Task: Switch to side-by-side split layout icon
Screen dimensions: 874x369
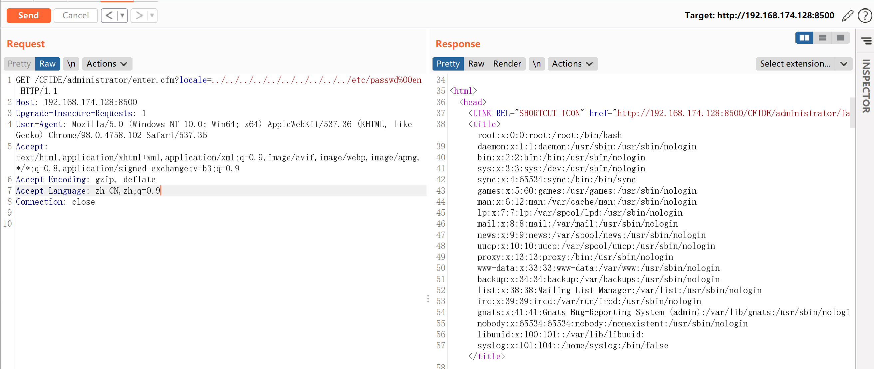Action: click(x=804, y=38)
